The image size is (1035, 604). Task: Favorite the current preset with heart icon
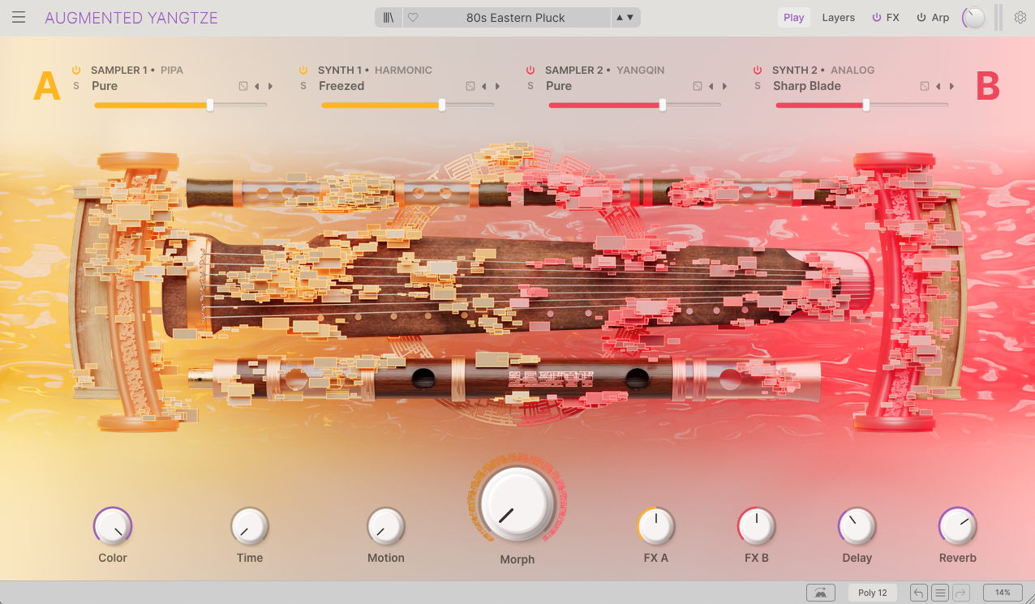click(413, 18)
